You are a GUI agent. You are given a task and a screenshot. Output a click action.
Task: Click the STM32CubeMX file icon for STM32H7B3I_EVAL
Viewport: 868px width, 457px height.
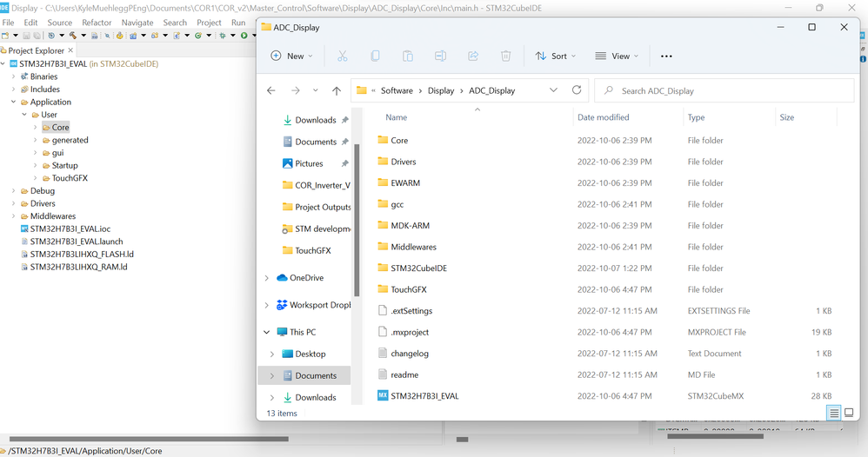(x=383, y=395)
